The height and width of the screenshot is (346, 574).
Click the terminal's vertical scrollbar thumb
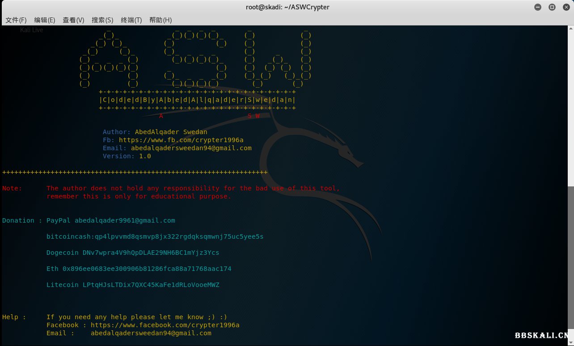pyautogui.click(x=571, y=264)
